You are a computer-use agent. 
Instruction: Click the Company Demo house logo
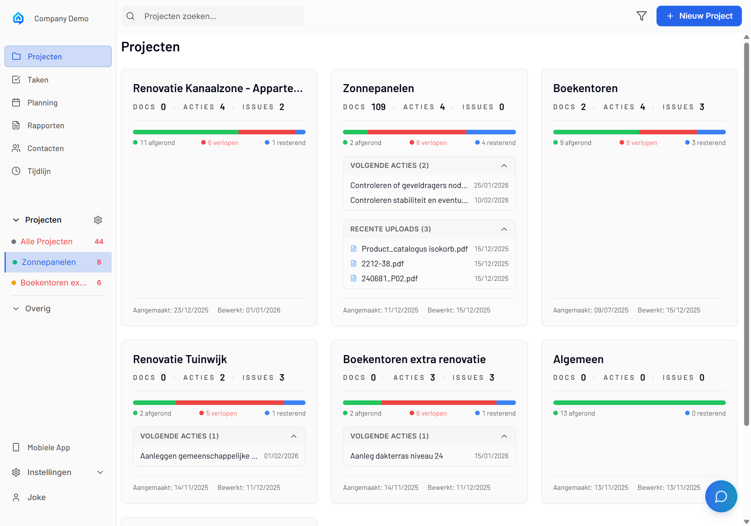point(18,18)
